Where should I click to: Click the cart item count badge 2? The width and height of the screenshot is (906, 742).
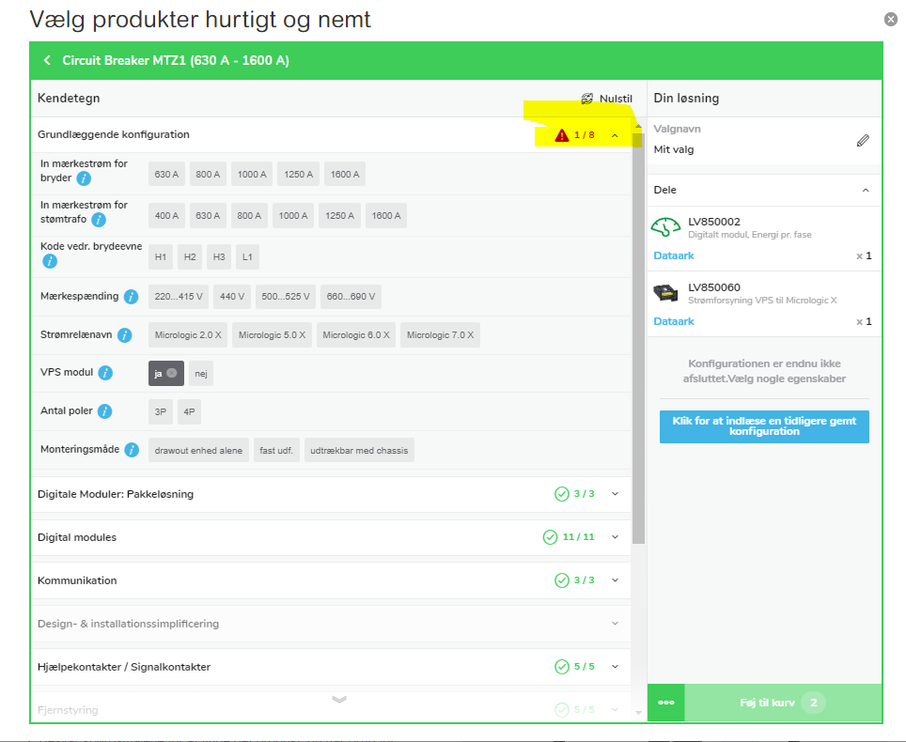pyautogui.click(x=813, y=703)
